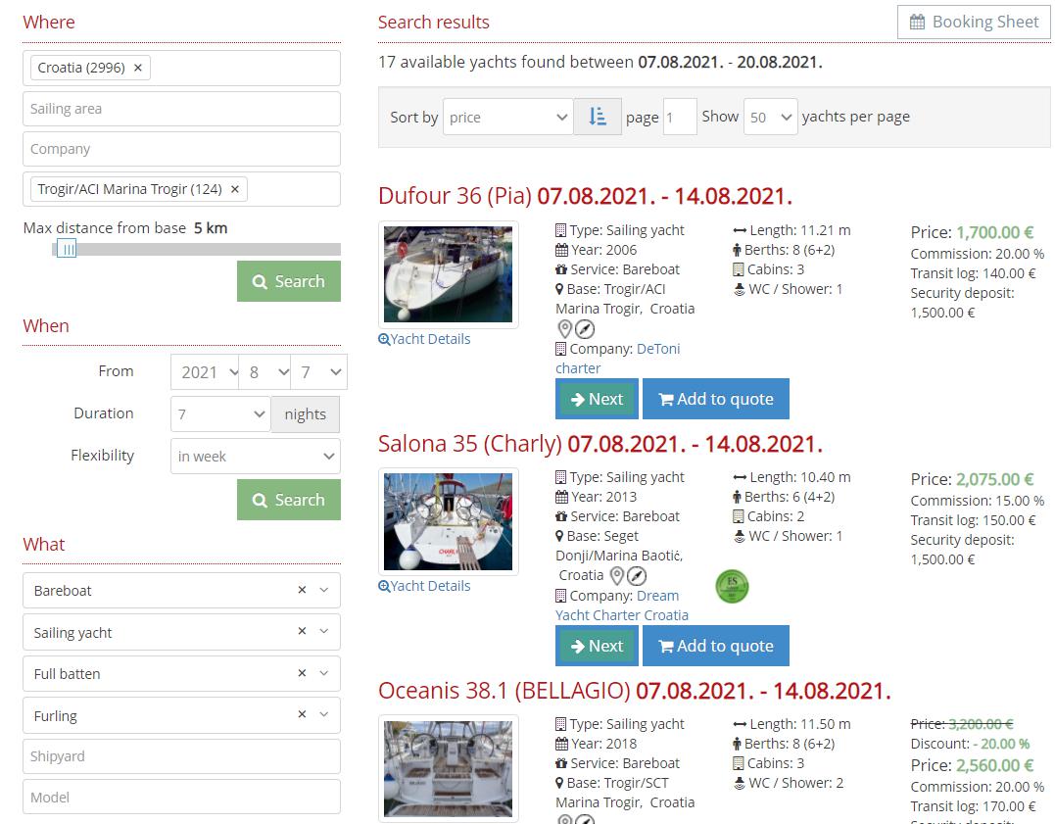Open the Duration nights dropdown
This screenshot has width=1055, height=824.
point(220,414)
